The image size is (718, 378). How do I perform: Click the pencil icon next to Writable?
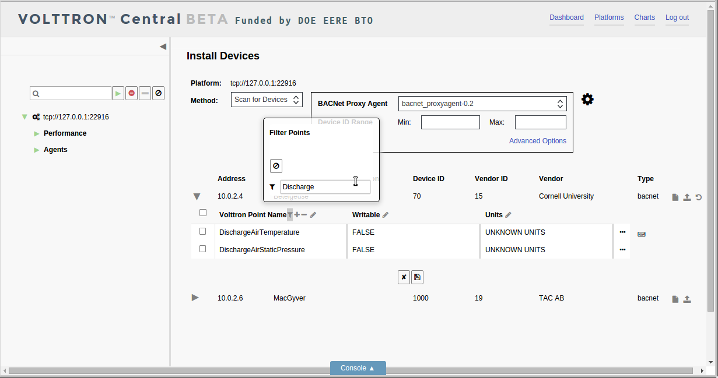pos(386,215)
